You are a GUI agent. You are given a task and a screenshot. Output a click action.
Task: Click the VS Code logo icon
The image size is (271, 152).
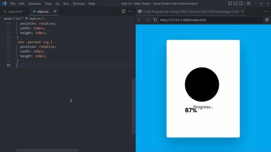[4, 3]
